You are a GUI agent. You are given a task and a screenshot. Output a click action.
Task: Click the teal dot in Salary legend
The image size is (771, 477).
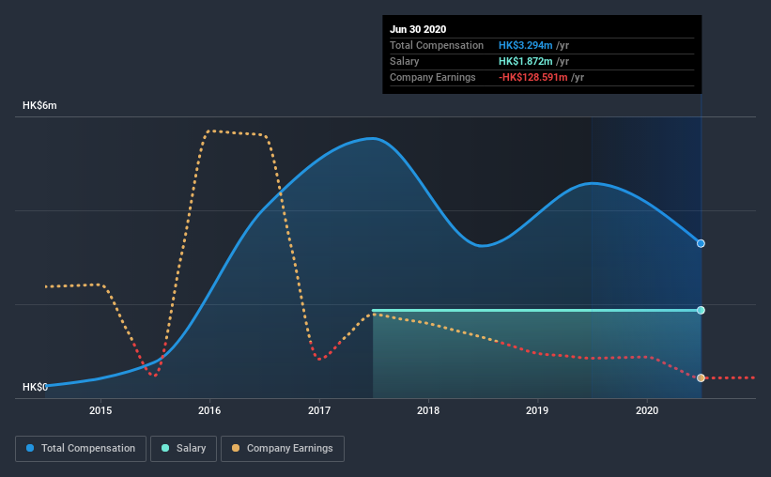tap(165, 448)
